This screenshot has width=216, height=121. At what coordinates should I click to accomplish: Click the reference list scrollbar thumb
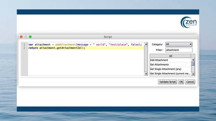point(193,64)
